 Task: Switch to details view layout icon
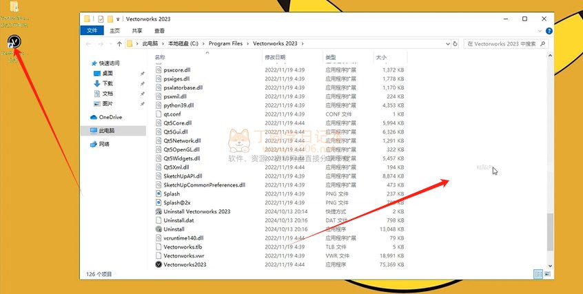[x=538, y=274]
